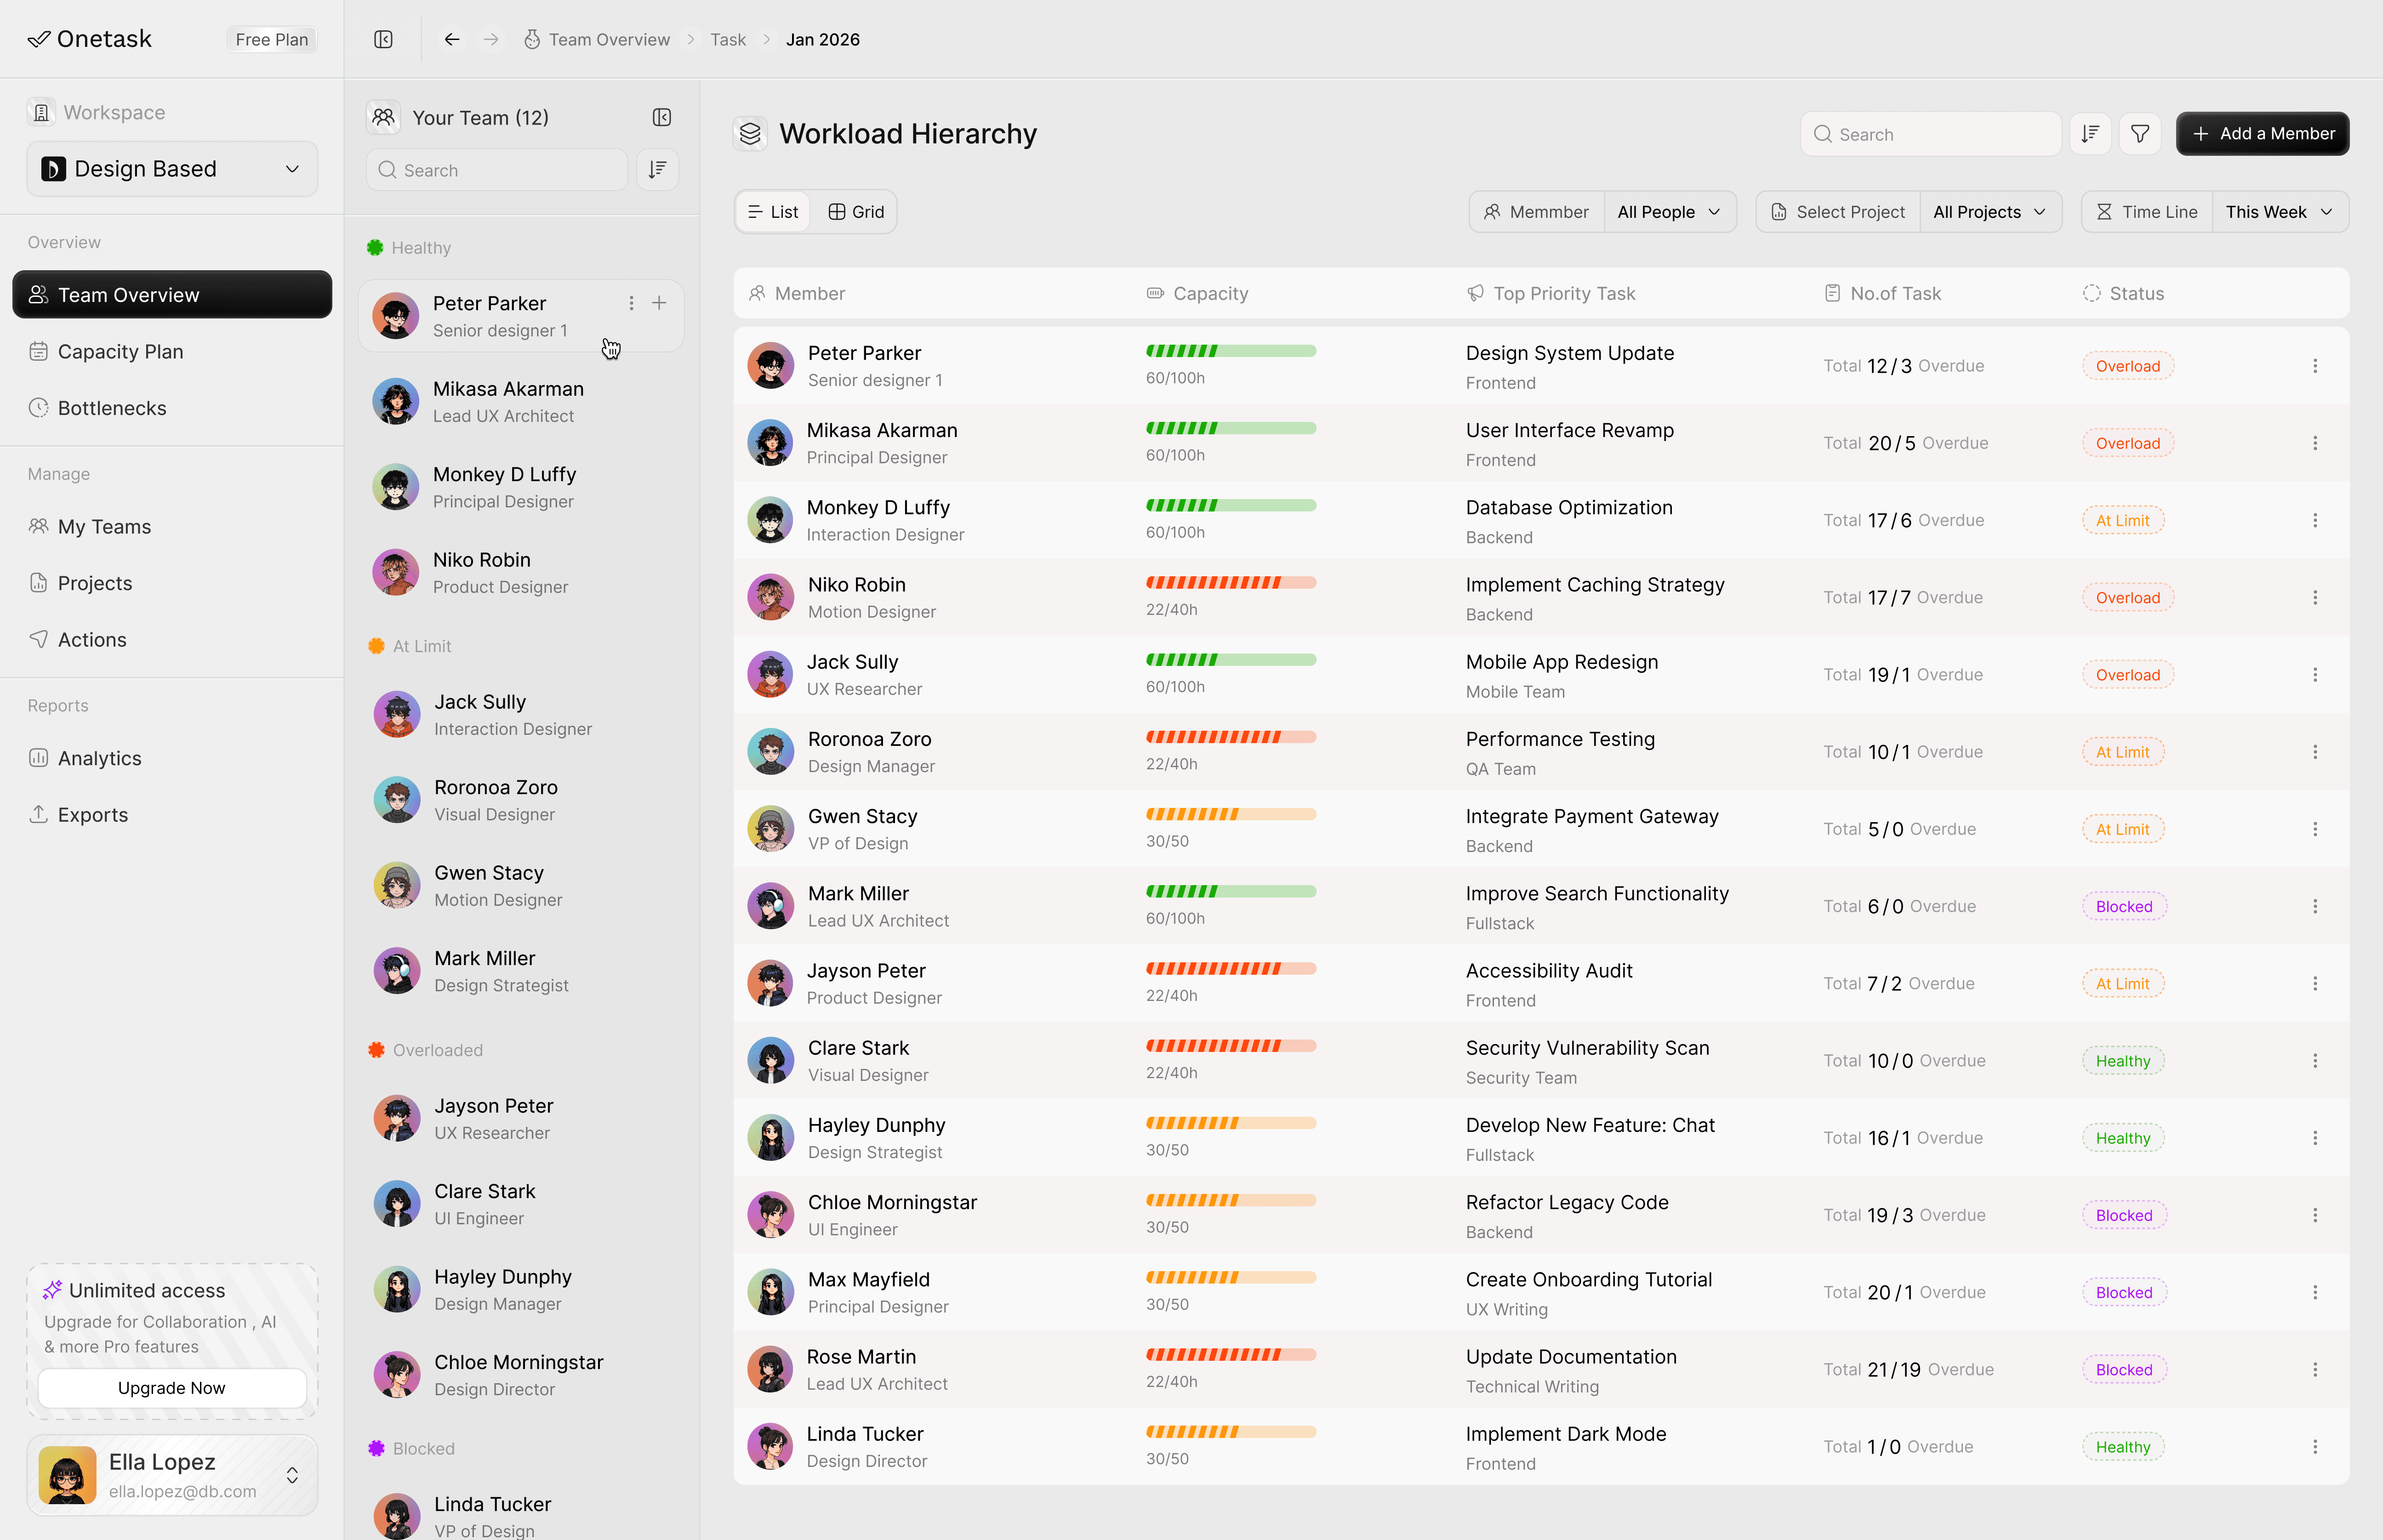2383x1540 pixels.
Task: Toggle Ella Lopez account switcher
Action: click(292, 1475)
